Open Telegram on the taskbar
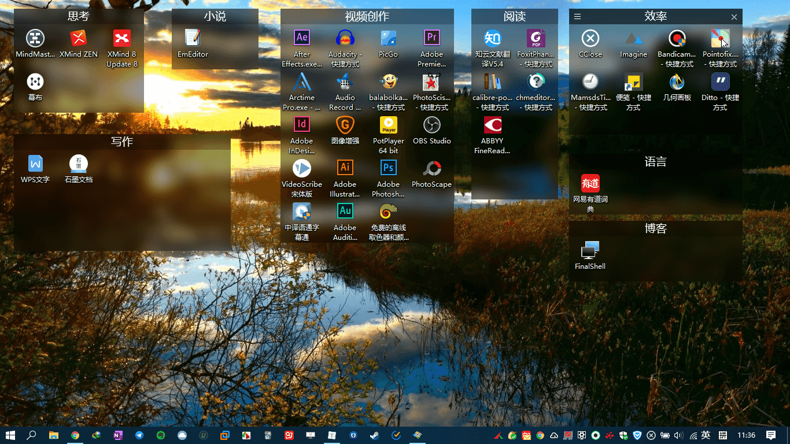The width and height of the screenshot is (790, 444). click(x=139, y=435)
